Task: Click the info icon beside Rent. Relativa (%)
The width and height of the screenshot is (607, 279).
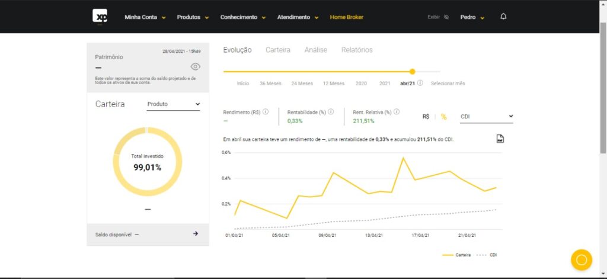Action: click(396, 111)
